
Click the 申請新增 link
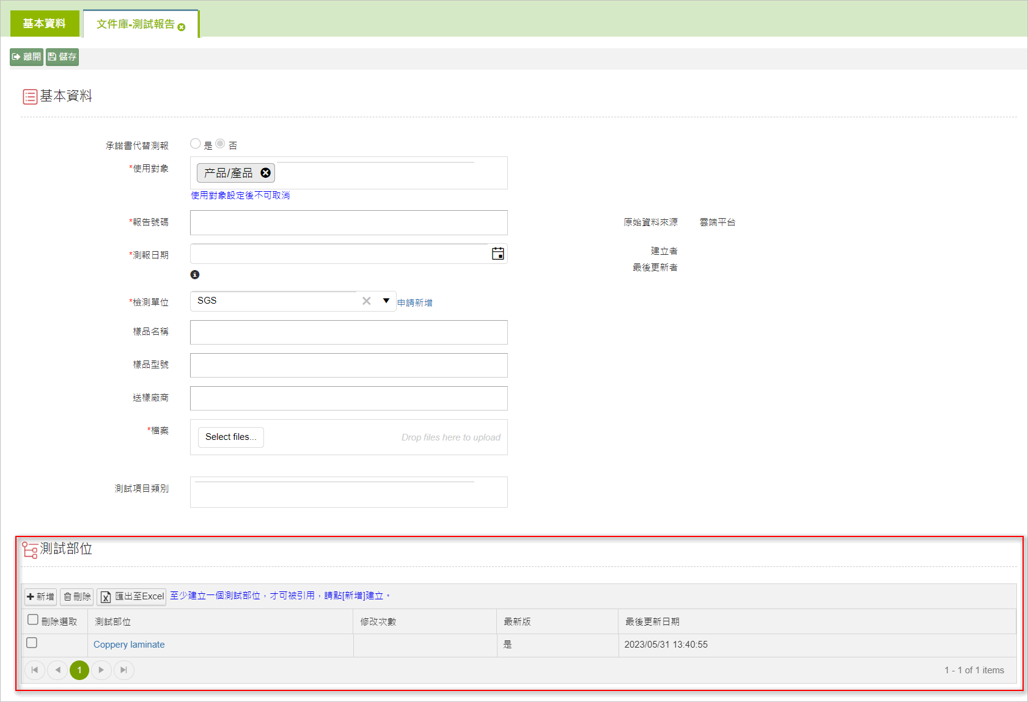[415, 302]
